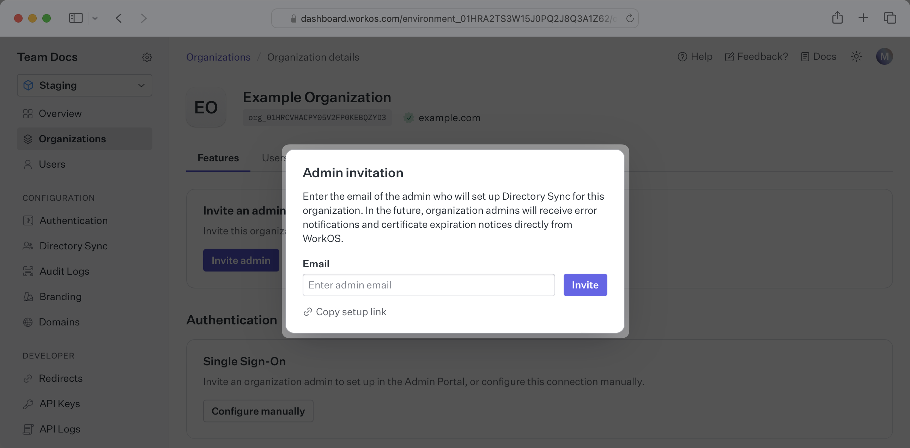Click the Invite admin button

pyautogui.click(x=241, y=260)
